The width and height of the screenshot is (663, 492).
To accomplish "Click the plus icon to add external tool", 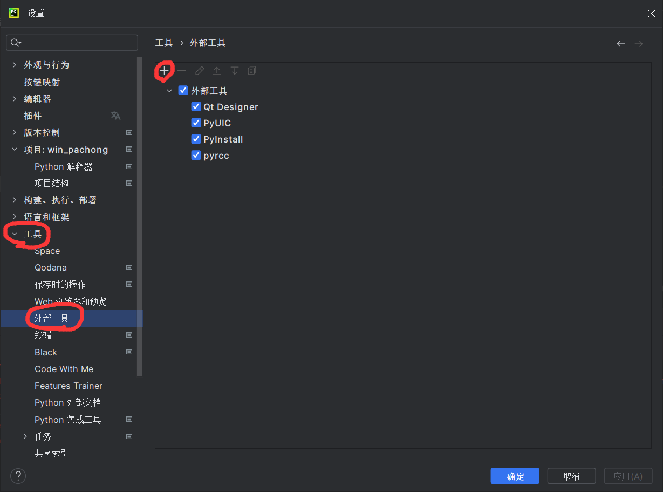I will [165, 71].
